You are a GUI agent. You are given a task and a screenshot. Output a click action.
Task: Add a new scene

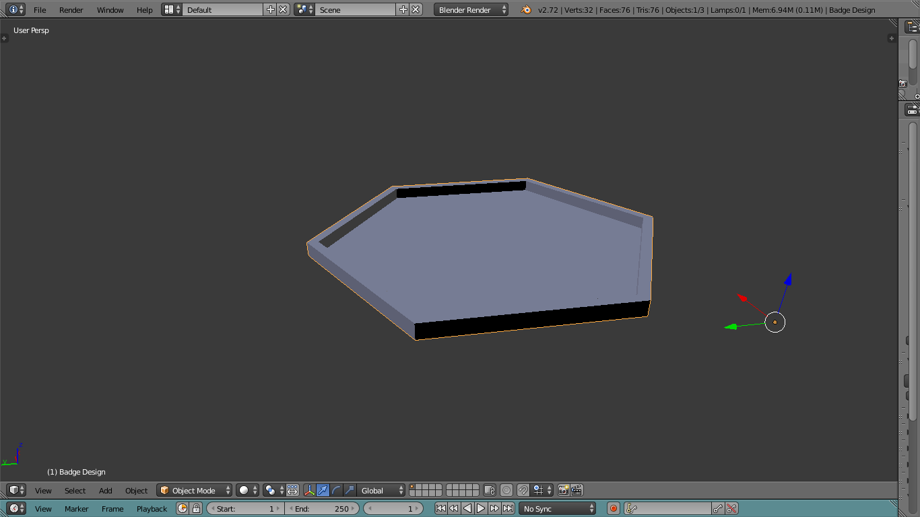[x=403, y=9]
